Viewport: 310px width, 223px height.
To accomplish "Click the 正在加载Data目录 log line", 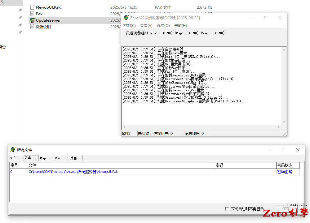I will (157, 53).
